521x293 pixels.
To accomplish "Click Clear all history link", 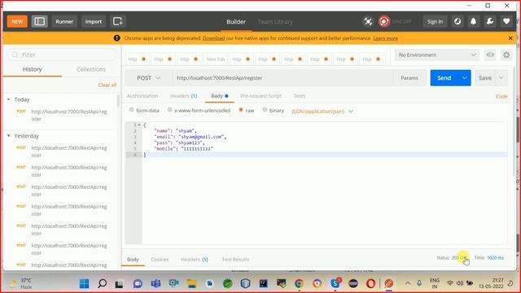I will [x=107, y=85].
